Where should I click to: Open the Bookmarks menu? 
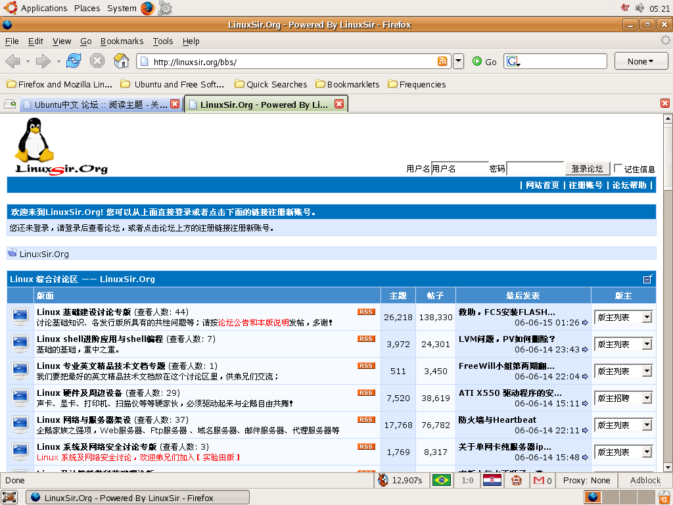pos(122,41)
